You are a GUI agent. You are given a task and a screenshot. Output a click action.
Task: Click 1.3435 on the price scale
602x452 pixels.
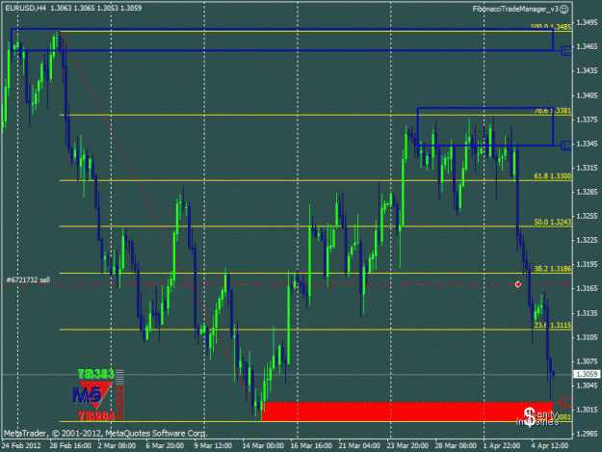[x=588, y=71]
